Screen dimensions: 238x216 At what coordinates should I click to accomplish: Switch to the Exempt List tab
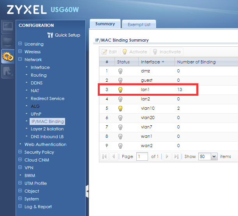(x=139, y=25)
